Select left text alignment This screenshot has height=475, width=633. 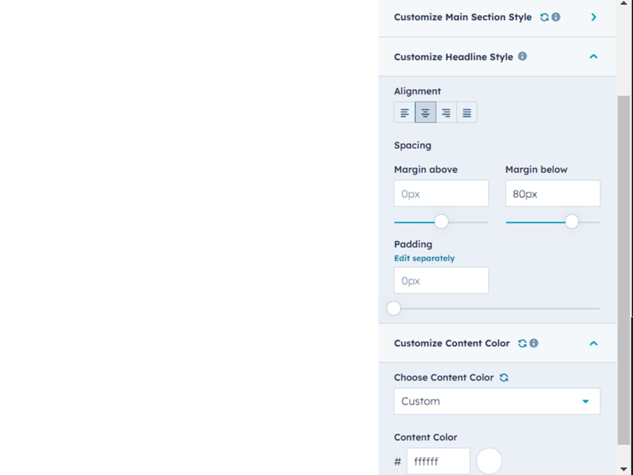pos(404,112)
